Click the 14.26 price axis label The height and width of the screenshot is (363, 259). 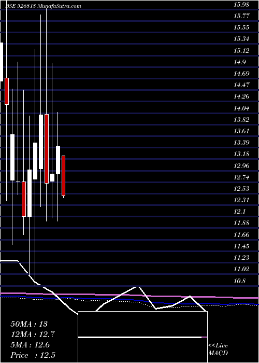point(241,96)
